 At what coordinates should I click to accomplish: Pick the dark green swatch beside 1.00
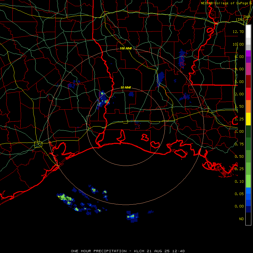[x=248, y=131]
